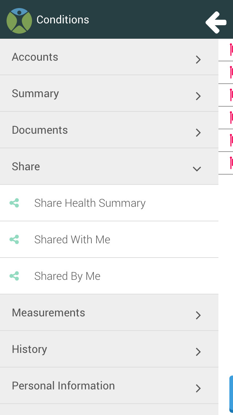Screen dimensions: 233x415
Task: Open Shared With Me
Action: pyautogui.click(x=109, y=240)
